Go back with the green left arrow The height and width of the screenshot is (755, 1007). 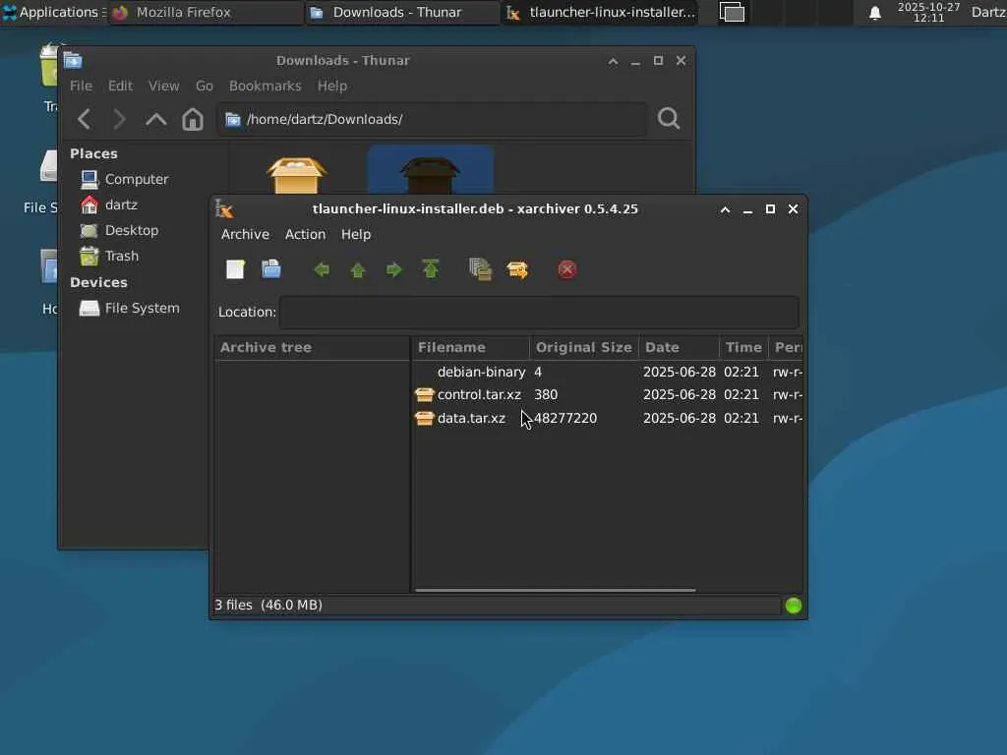point(322,269)
